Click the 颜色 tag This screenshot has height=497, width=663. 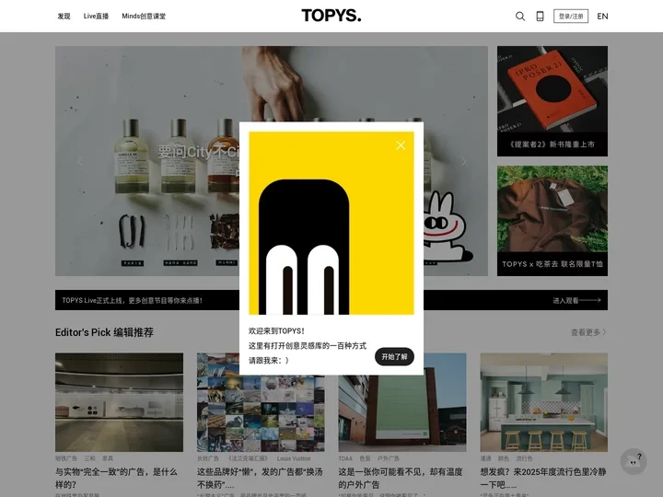coord(504,458)
